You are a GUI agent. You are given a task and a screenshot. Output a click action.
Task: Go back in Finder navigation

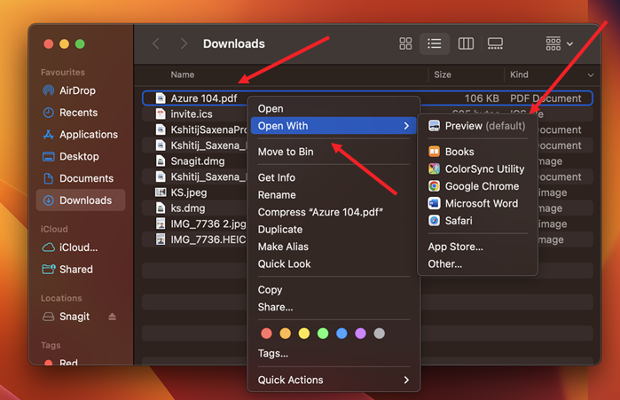click(x=156, y=43)
